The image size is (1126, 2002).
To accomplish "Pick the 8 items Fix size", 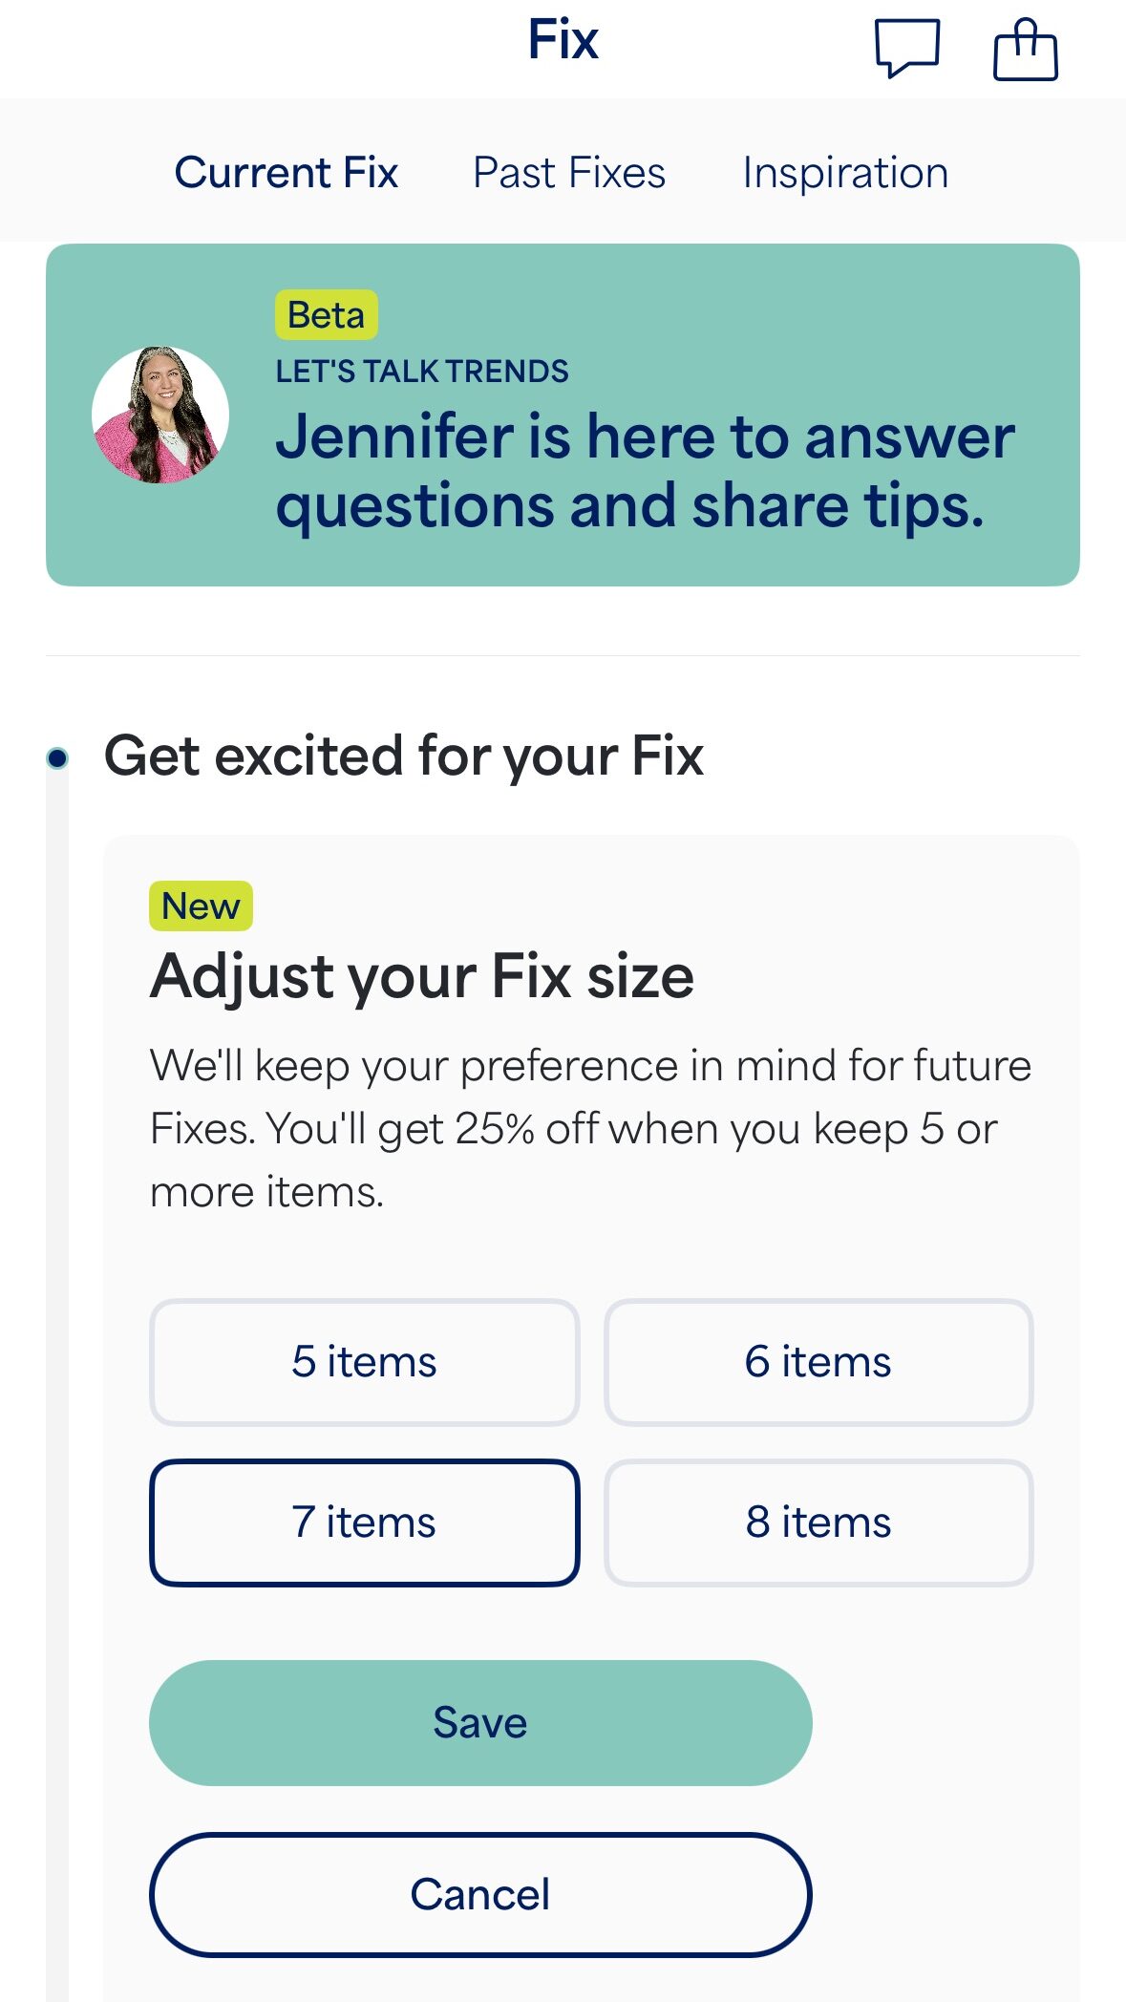I will click(x=818, y=1523).
